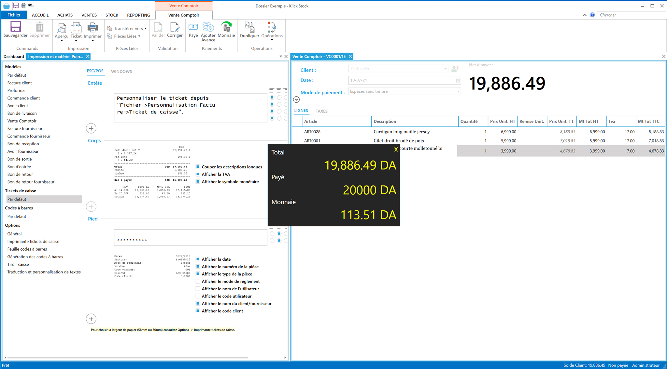667x369 pixels.
Task: Open the STOCK ribbon tab
Action: (112, 15)
